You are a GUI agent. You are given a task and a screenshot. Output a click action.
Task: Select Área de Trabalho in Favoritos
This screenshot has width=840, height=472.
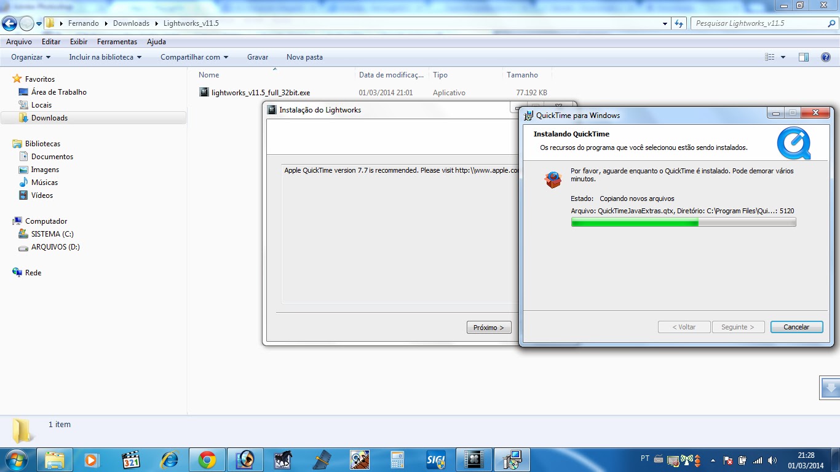pyautogui.click(x=59, y=92)
